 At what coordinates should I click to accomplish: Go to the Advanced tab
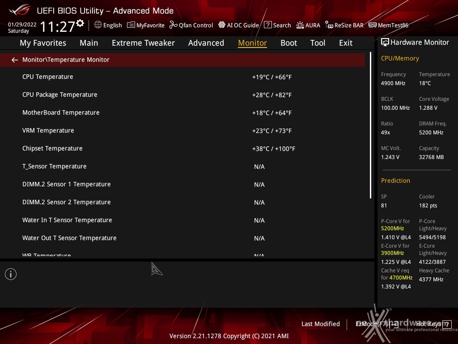206,43
